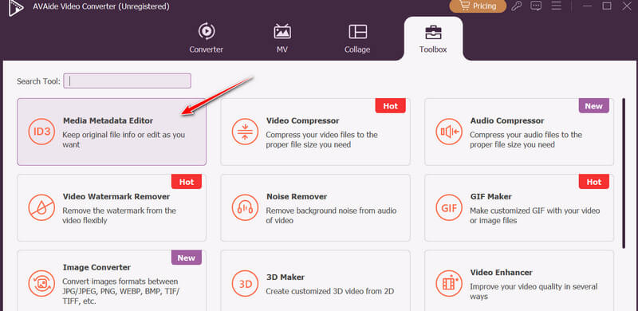Click the Video Watermark Remover title
The image size is (638, 311).
tap(116, 197)
